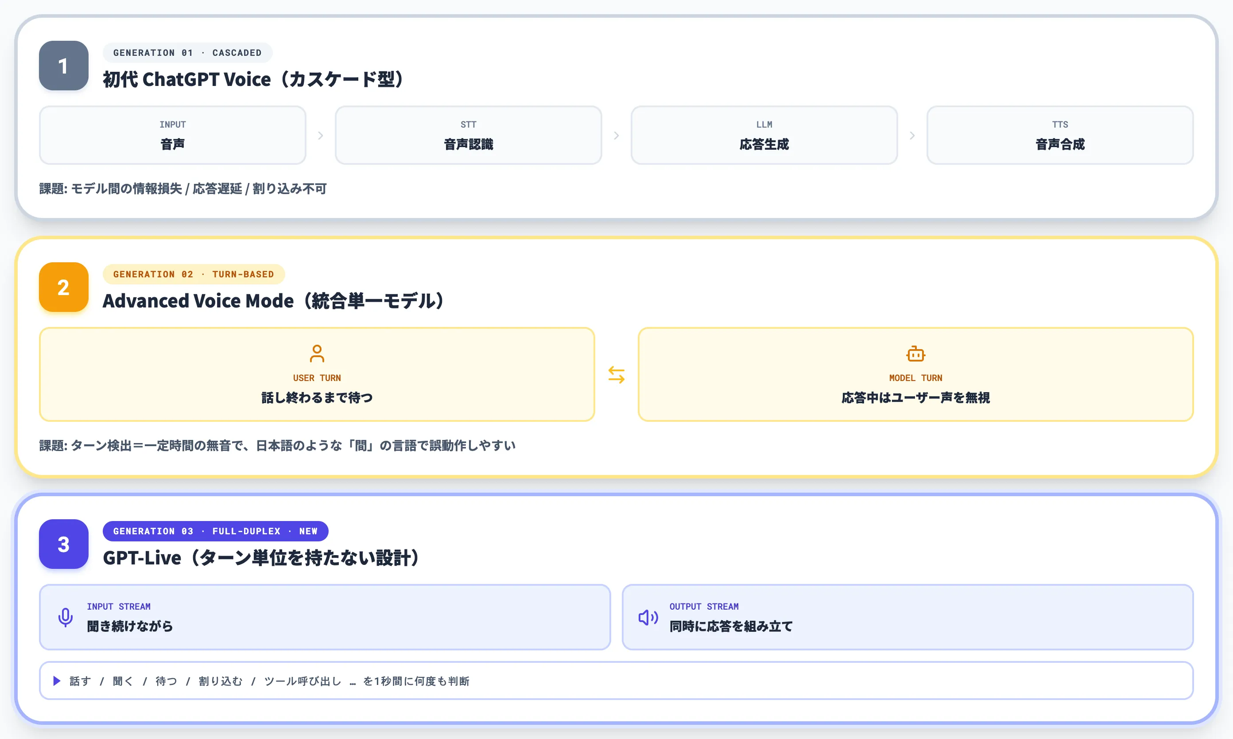Viewport: 1233px width, 739px height.
Task: Click the 話し終わるまで待つ text in USER TURN
Action: tap(317, 397)
